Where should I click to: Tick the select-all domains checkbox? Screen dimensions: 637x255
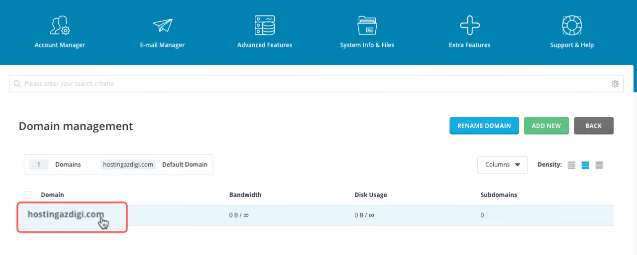coord(28,195)
